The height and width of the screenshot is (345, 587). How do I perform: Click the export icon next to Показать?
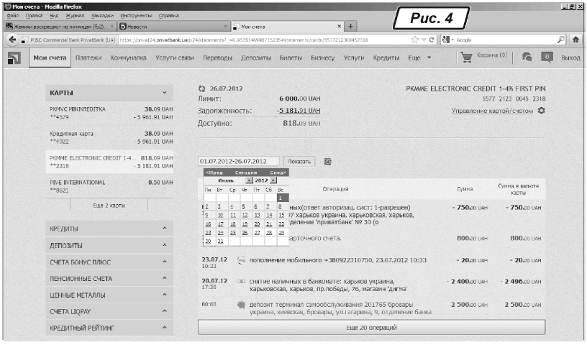tap(327, 162)
